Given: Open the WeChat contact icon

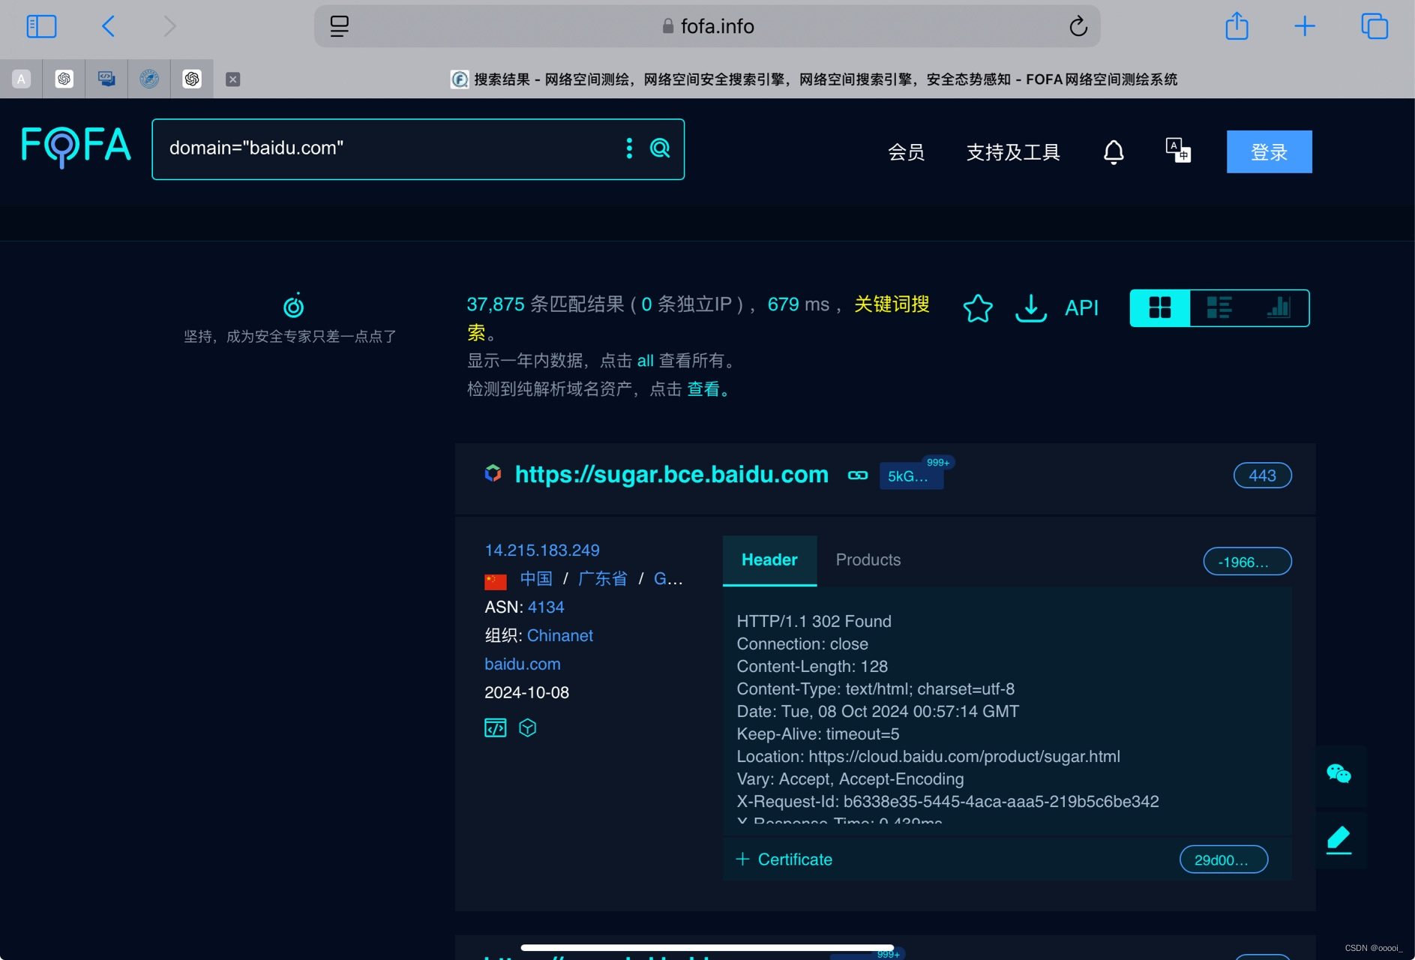Looking at the screenshot, I should [1339, 773].
